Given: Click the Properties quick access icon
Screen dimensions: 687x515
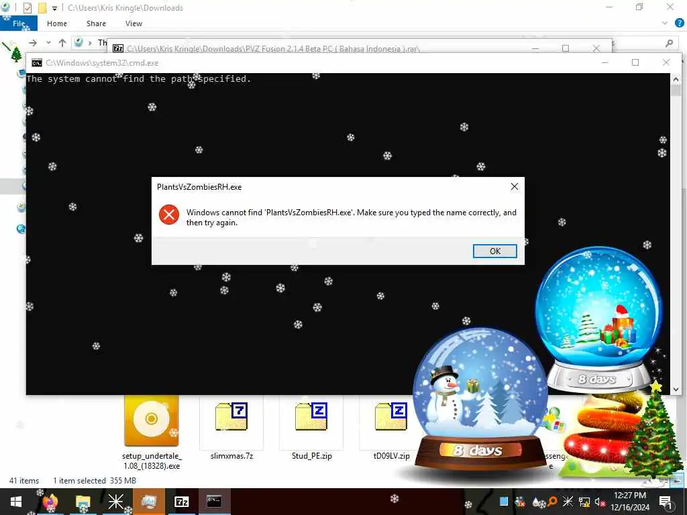Looking at the screenshot, I should click(27, 8).
